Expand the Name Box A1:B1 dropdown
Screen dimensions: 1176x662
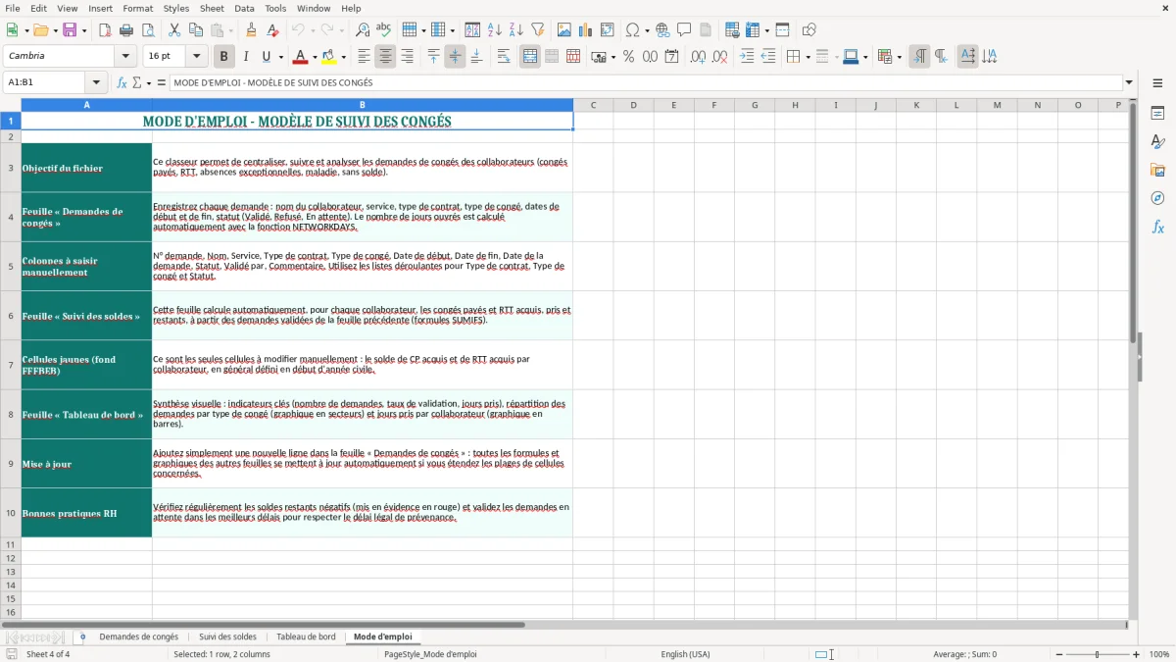pos(96,82)
